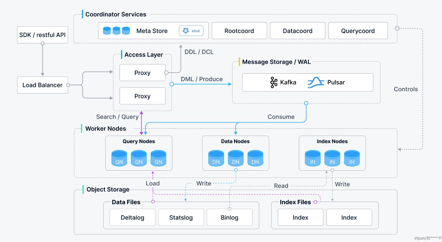Click the Index Files heading
The width and height of the screenshot is (442, 242).
[x=295, y=202]
